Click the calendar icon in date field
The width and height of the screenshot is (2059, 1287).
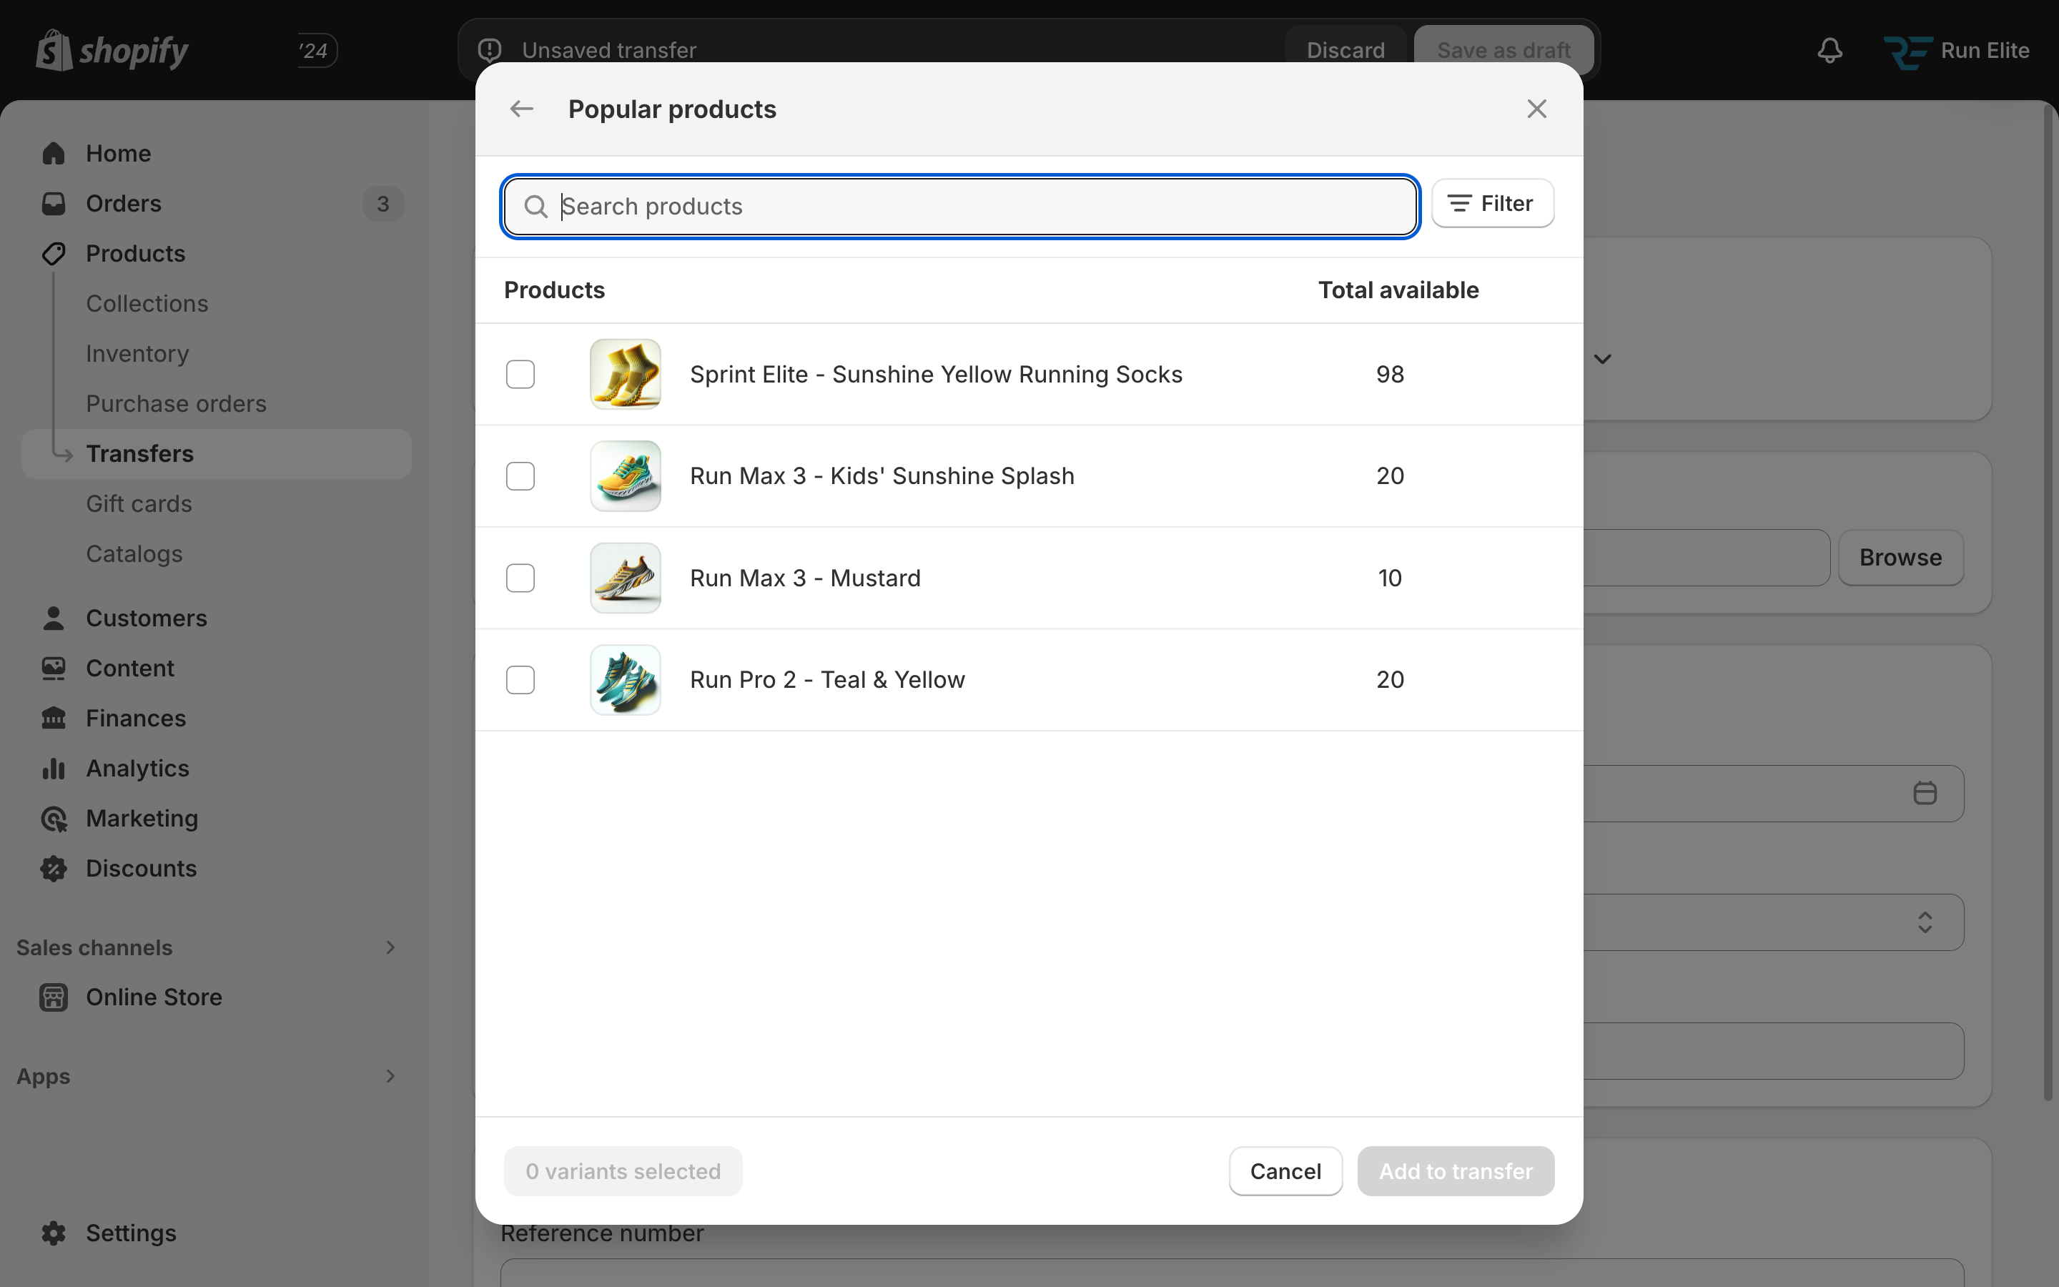(x=1925, y=794)
